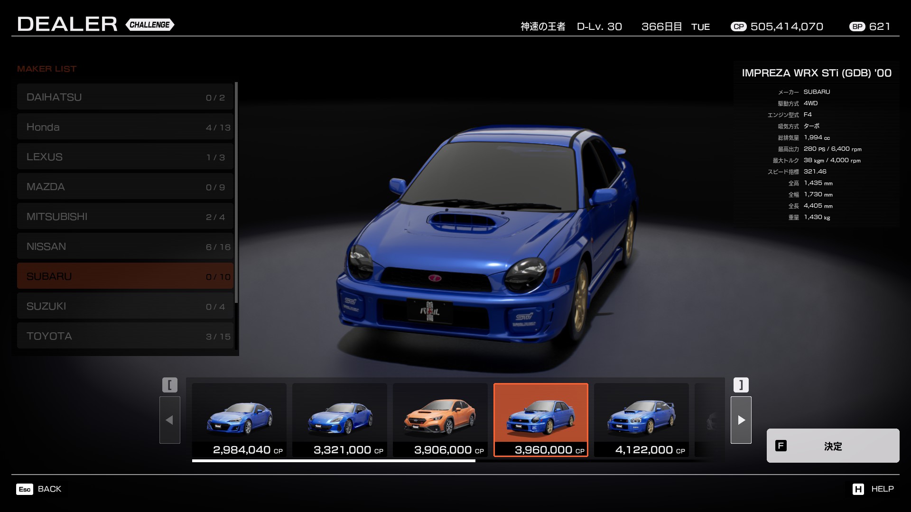The width and height of the screenshot is (911, 512).
Task: Pick NISSAN in the maker list
Action: (125, 247)
